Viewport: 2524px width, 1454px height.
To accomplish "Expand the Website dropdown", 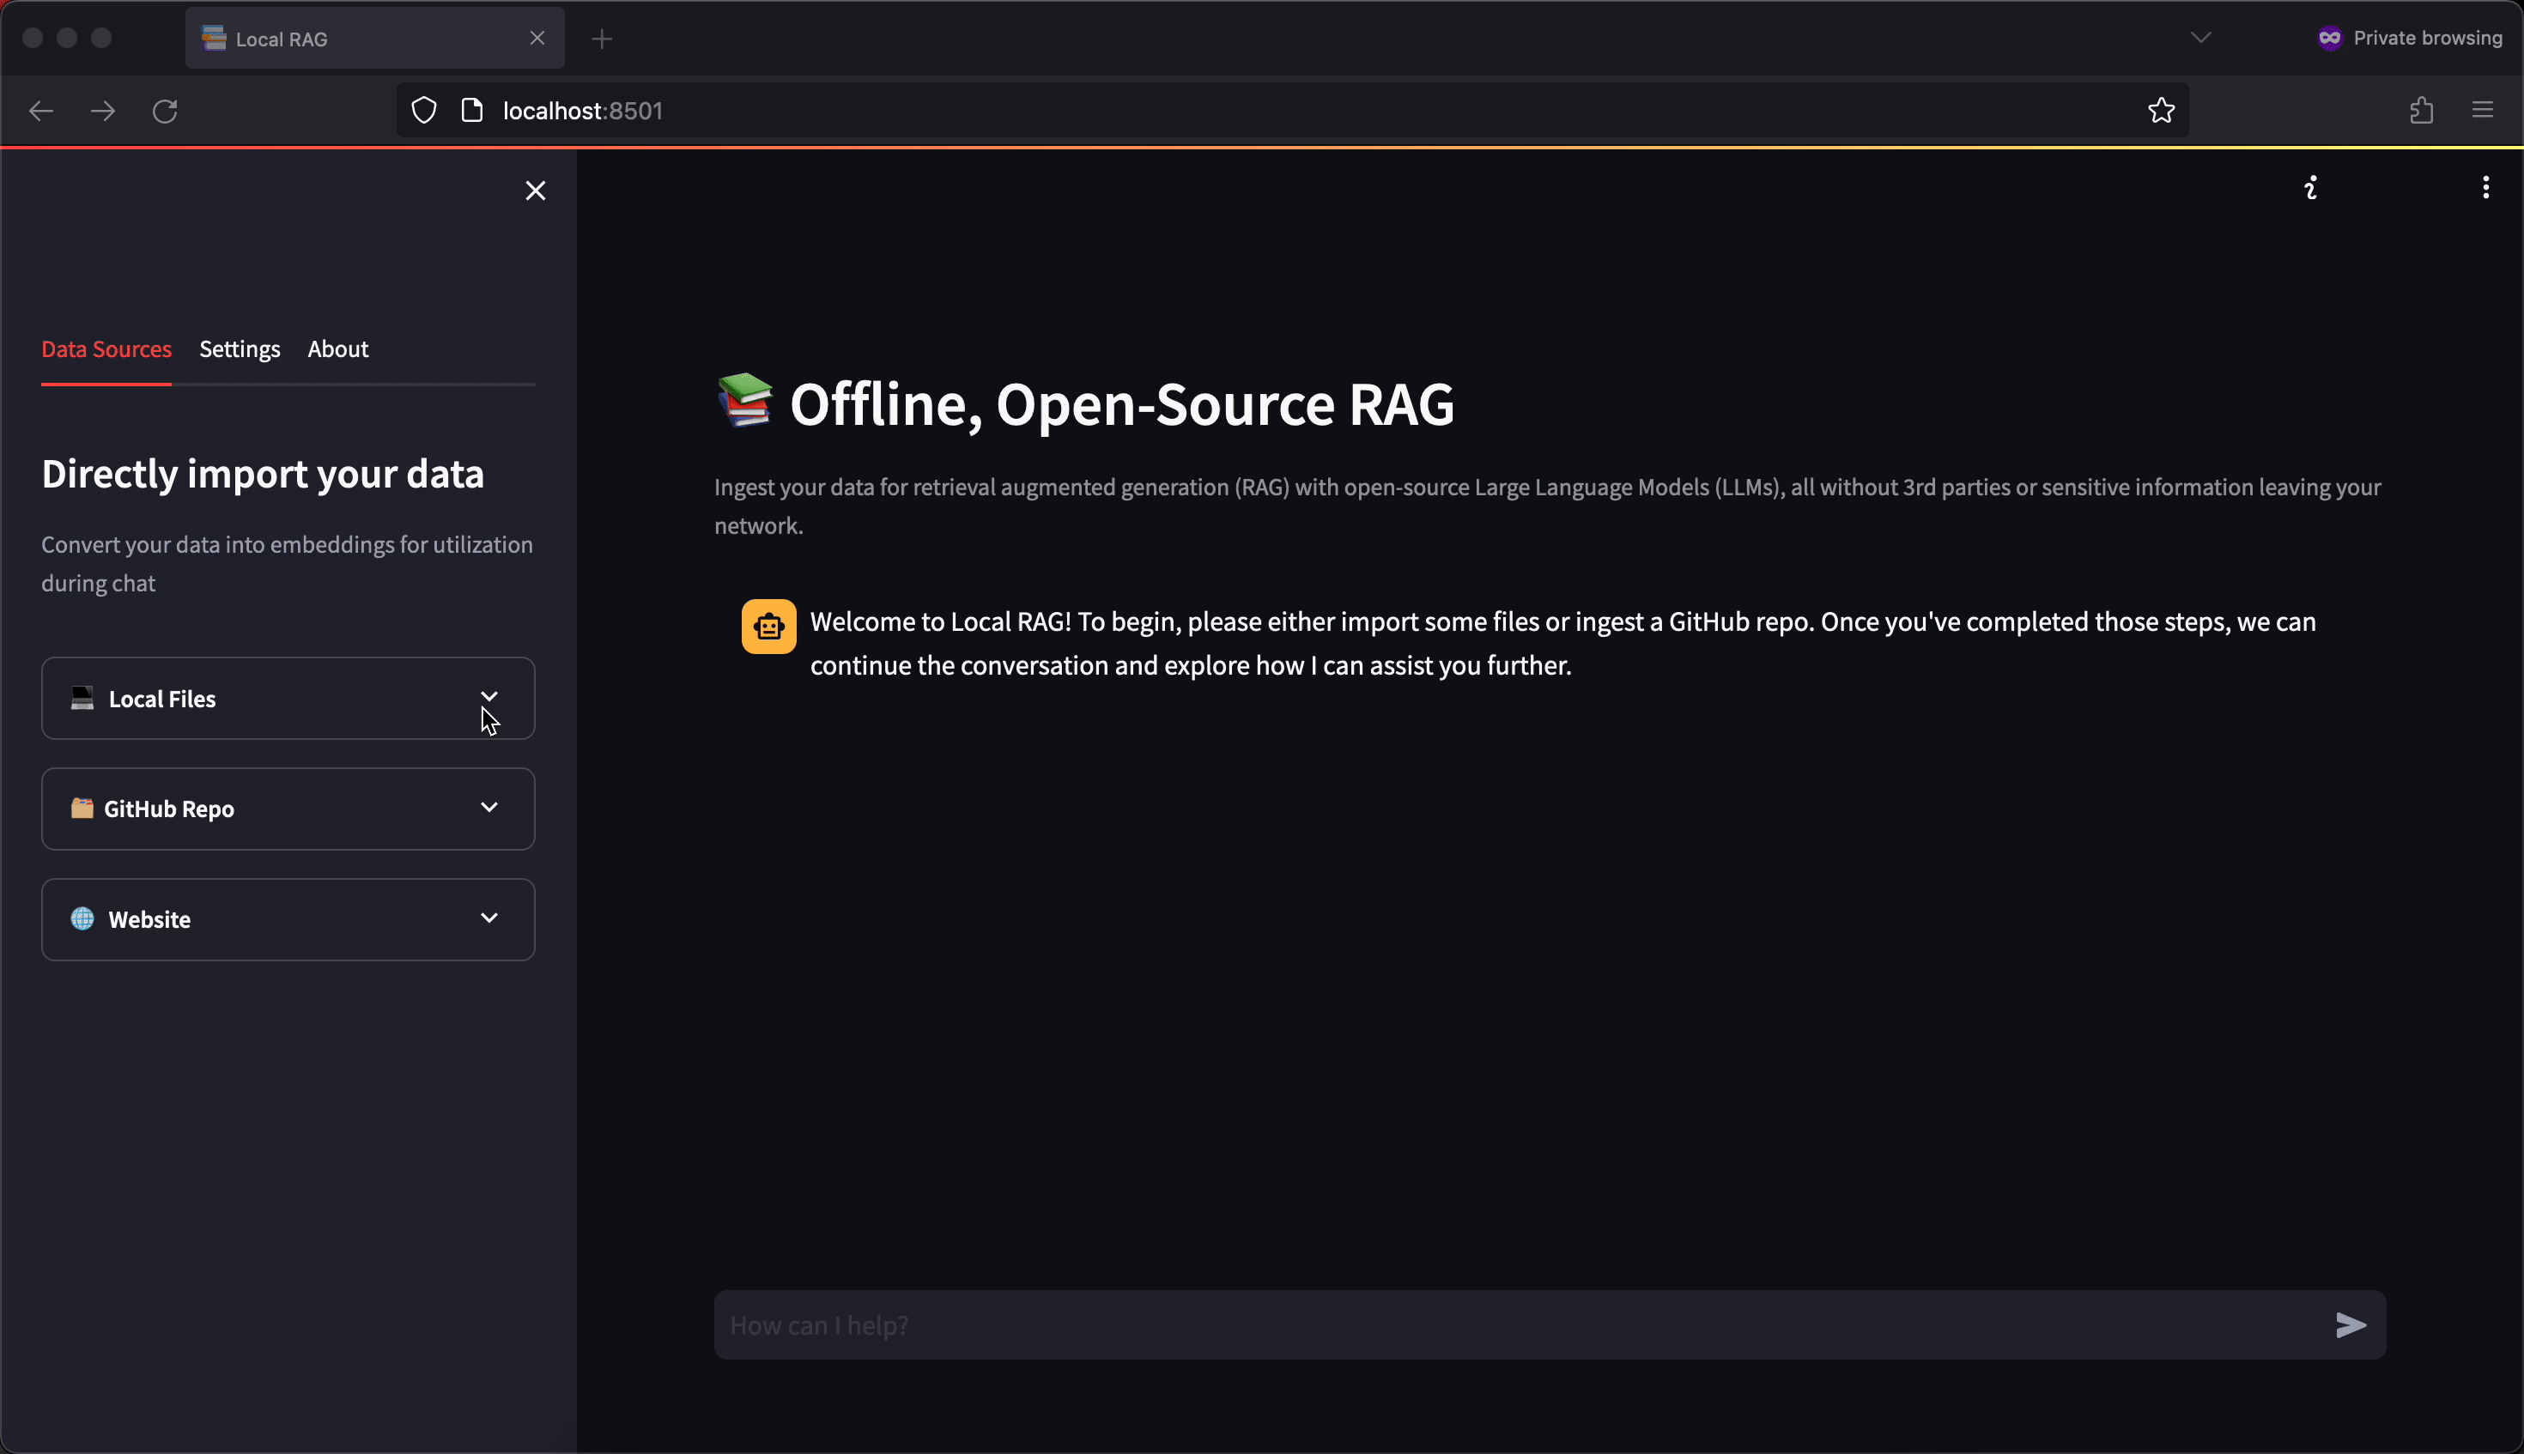I will click(488, 918).
